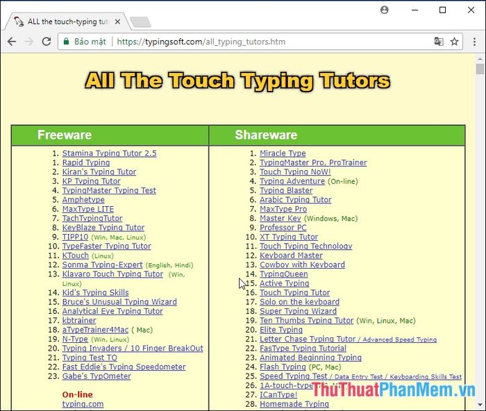
Task: Click the forward navigation arrow
Action: [x=29, y=42]
